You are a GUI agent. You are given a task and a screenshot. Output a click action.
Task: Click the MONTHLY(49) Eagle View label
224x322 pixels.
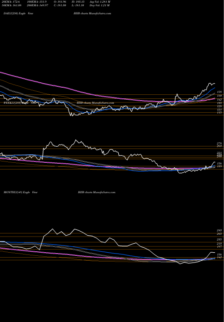[21, 192]
